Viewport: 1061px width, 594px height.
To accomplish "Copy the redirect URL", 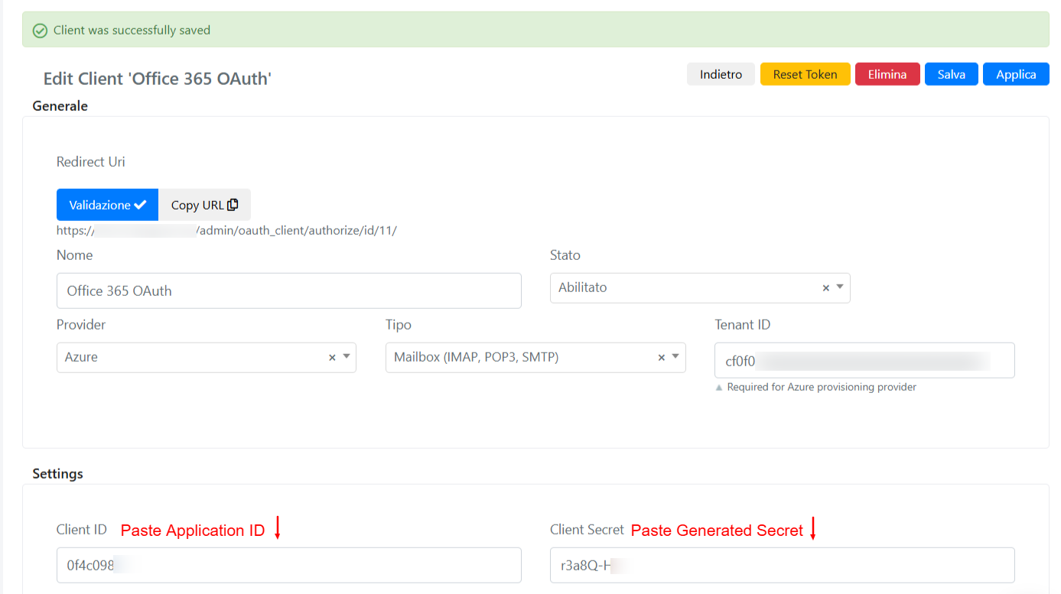I will [x=204, y=205].
